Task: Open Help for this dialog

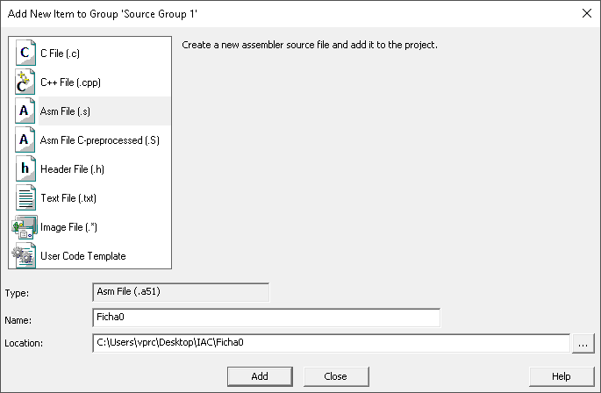Action: pos(562,375)
